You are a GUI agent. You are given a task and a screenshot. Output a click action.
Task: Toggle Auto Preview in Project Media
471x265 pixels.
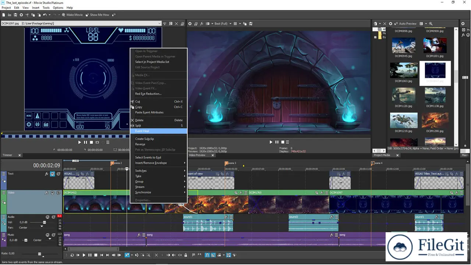(406, 24)
